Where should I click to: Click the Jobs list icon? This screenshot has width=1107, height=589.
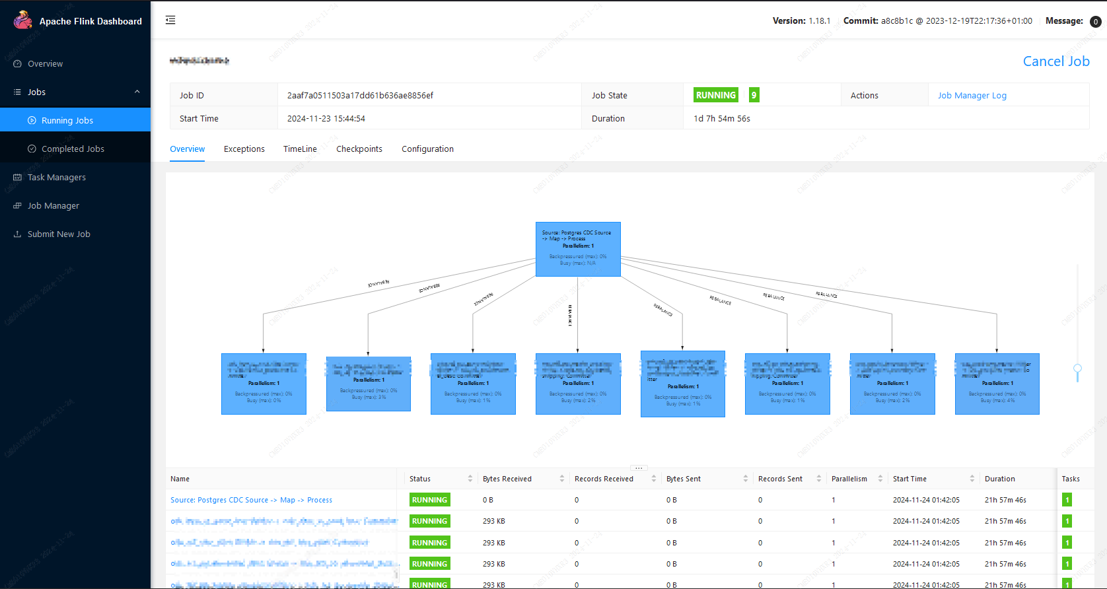18,92
